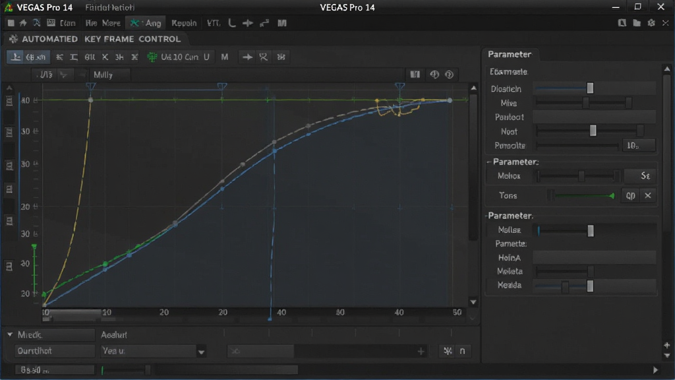Click the first track icon on left edge of graph
The width and height of the screenshot is (675, 380).
tap(9, 102)
